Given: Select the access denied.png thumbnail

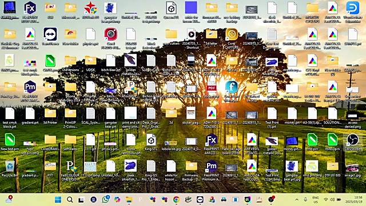Looking at the screenshot, I should pos(352,116).
